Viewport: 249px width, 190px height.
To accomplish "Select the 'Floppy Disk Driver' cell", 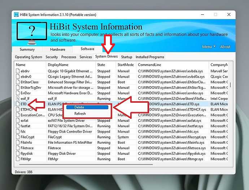I will 62,153.
